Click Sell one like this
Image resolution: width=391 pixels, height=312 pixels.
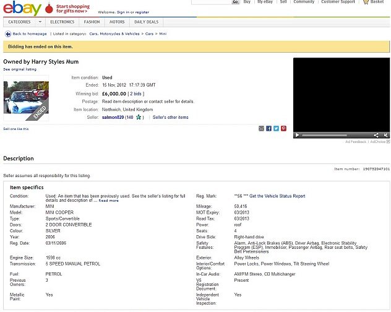[16, 129]
